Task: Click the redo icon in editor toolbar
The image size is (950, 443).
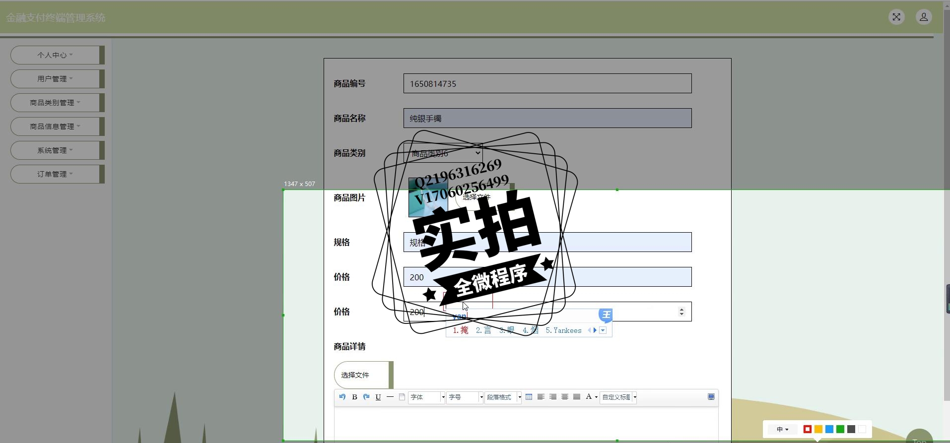Action: point(366,397)
